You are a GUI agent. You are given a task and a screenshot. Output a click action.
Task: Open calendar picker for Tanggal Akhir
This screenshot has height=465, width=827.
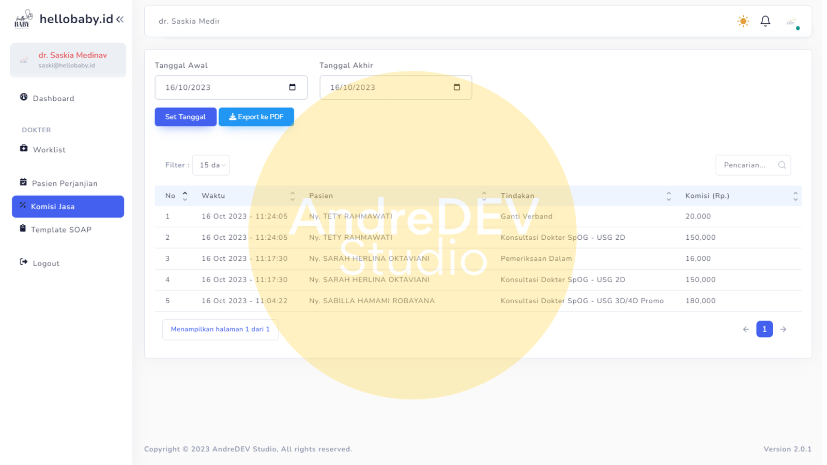(456, 87)
